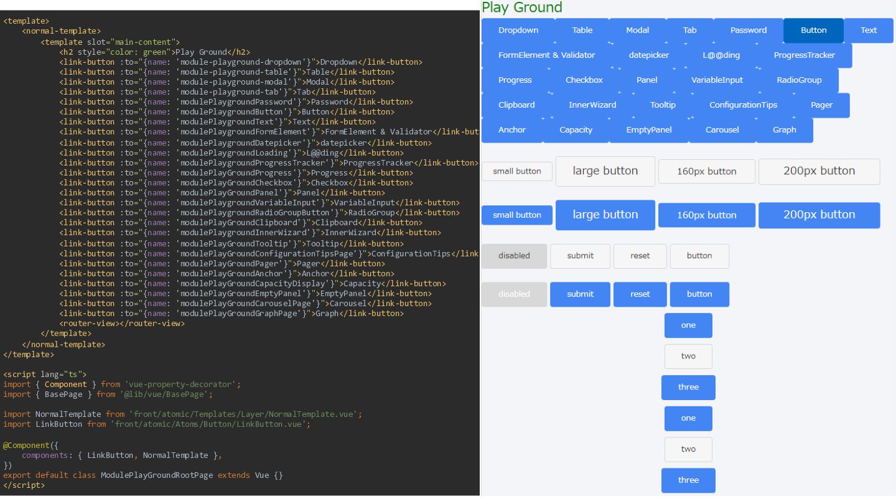Open the ConfigurationTips link
This screenshot has height=504, width=896.
[744, 105]
